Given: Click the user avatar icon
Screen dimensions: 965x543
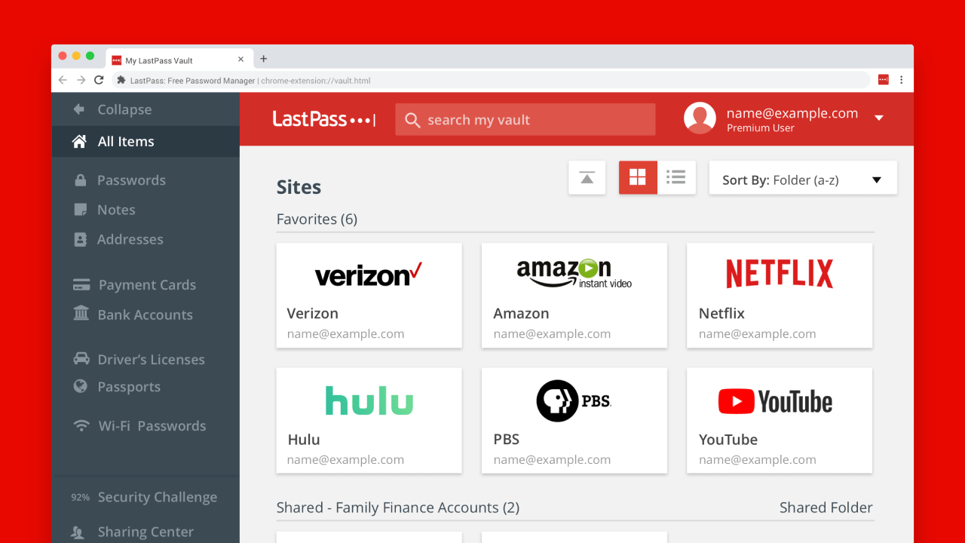Looking at the screenshot, I should click(700, 118).
